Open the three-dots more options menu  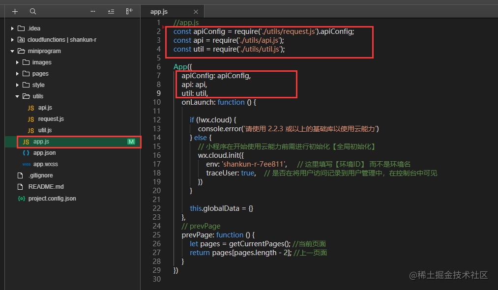click(93, 11)
